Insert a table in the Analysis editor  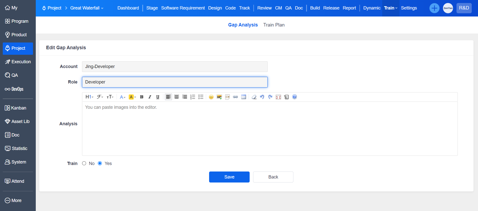(244, 97)
